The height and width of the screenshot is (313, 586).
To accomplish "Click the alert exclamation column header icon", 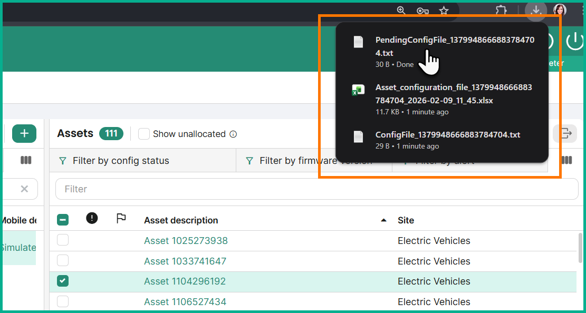I will point(92,218).
